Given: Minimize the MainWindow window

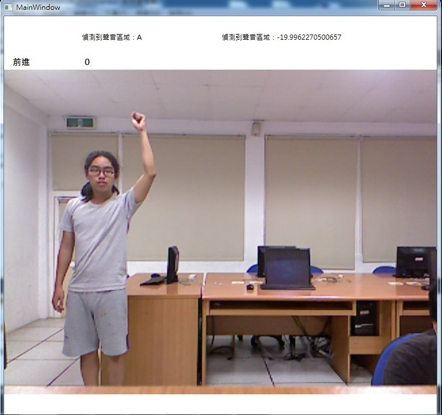Looking at the screenshot, I should coord(386,5).
